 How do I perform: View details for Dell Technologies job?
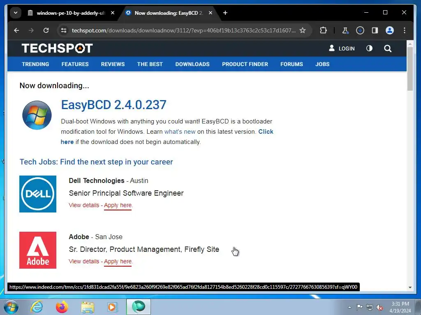pos(84,205)
